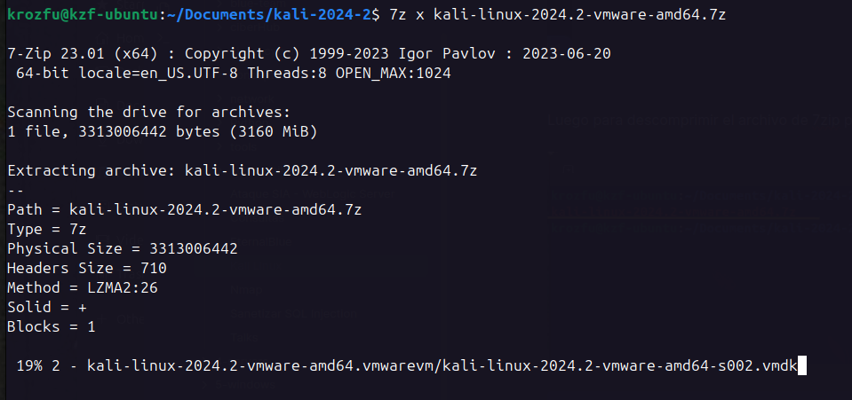Click the terminal cursor block after s002.vmdk
The height and width of the screenshot is (400, 852).
(801, 365)
